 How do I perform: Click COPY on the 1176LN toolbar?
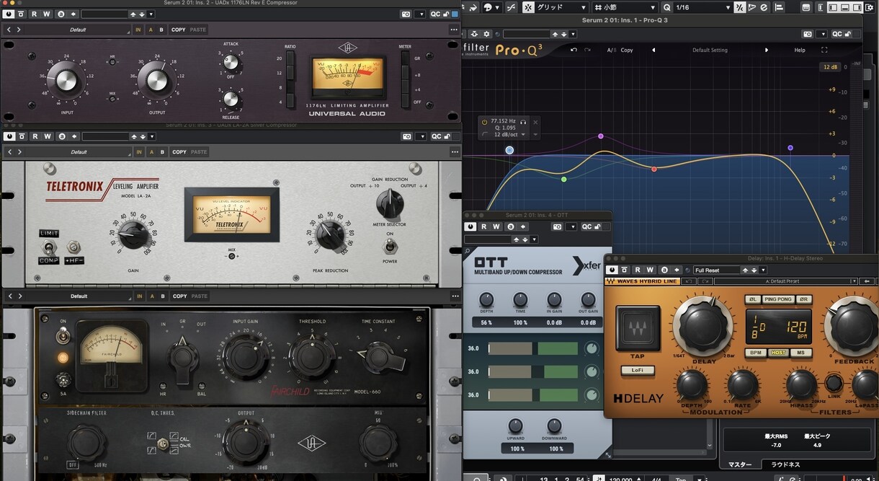pos(178,30)
